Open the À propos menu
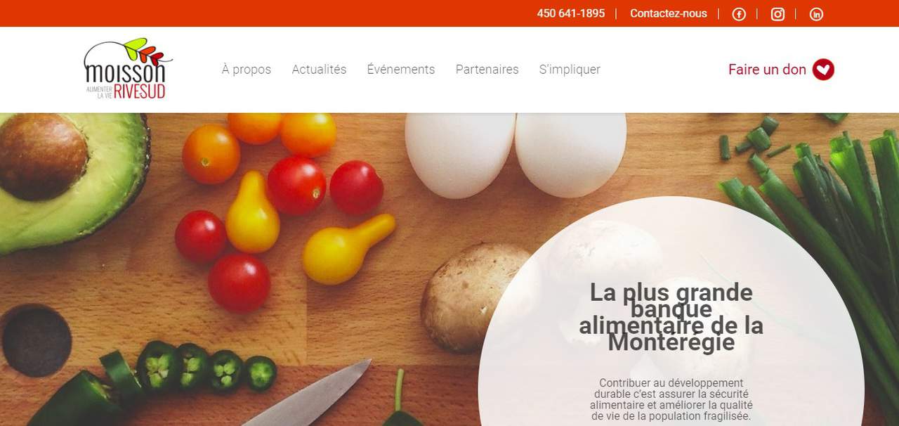 coord(247,70)
